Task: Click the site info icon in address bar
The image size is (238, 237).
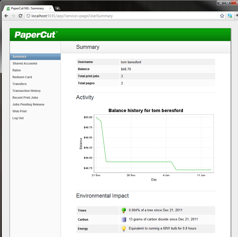Action: (28, 16)
